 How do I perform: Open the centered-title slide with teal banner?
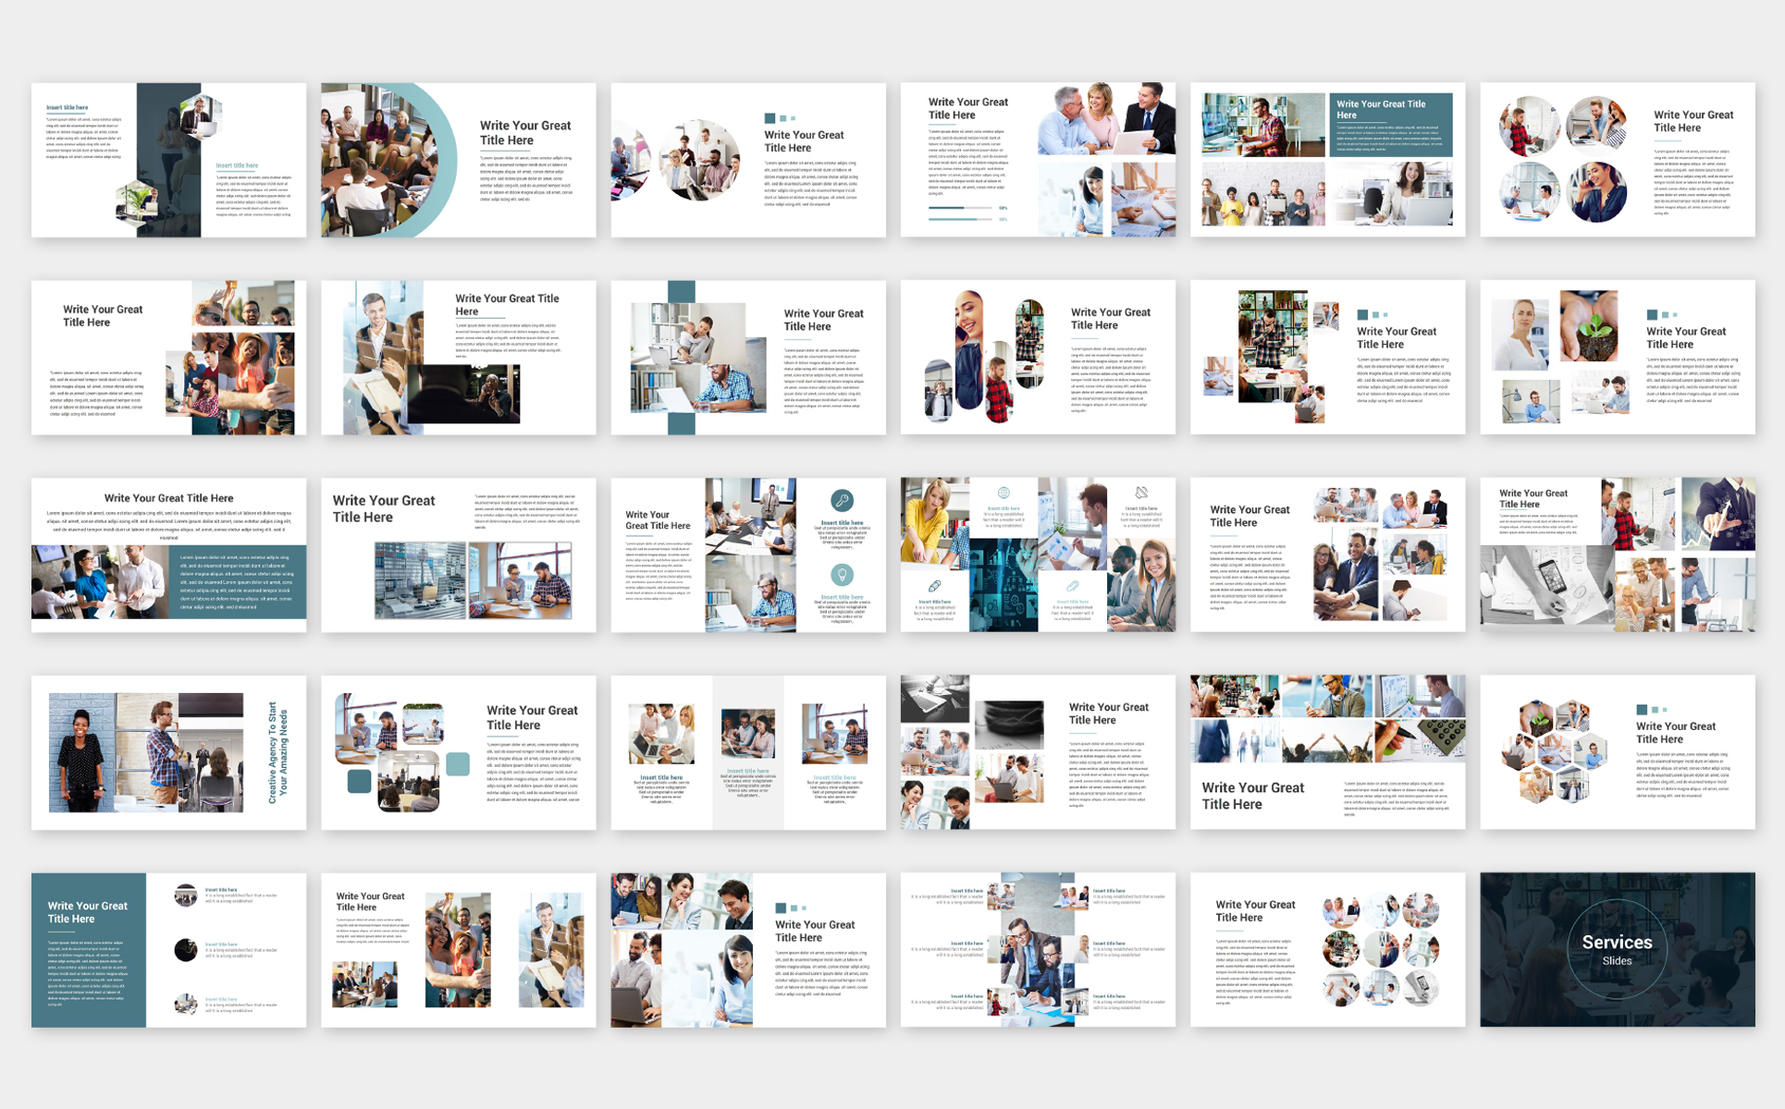(168, 554)
